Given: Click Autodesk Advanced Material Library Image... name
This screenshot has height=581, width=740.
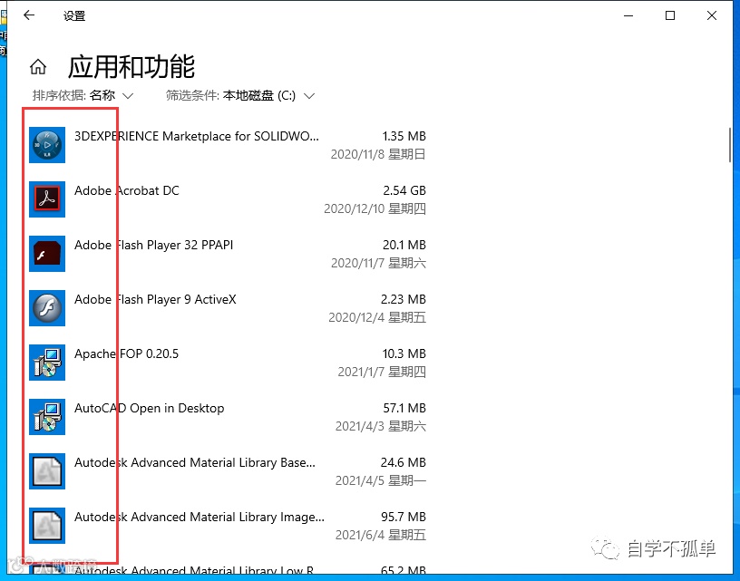Looking at the screenshot, I should (200, 517).
